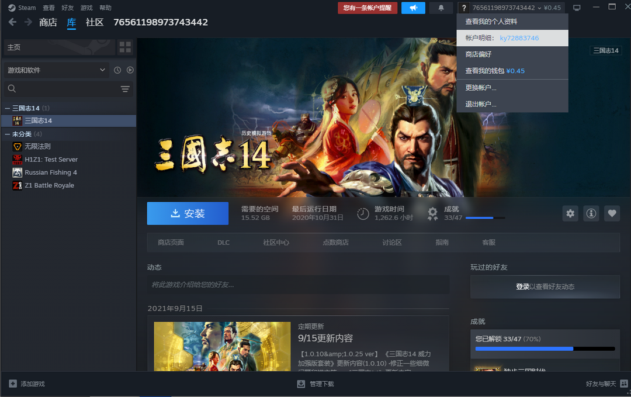Open the 游戏和软件 dropdown
Screen dimensions: 631x397
point(56,70)
